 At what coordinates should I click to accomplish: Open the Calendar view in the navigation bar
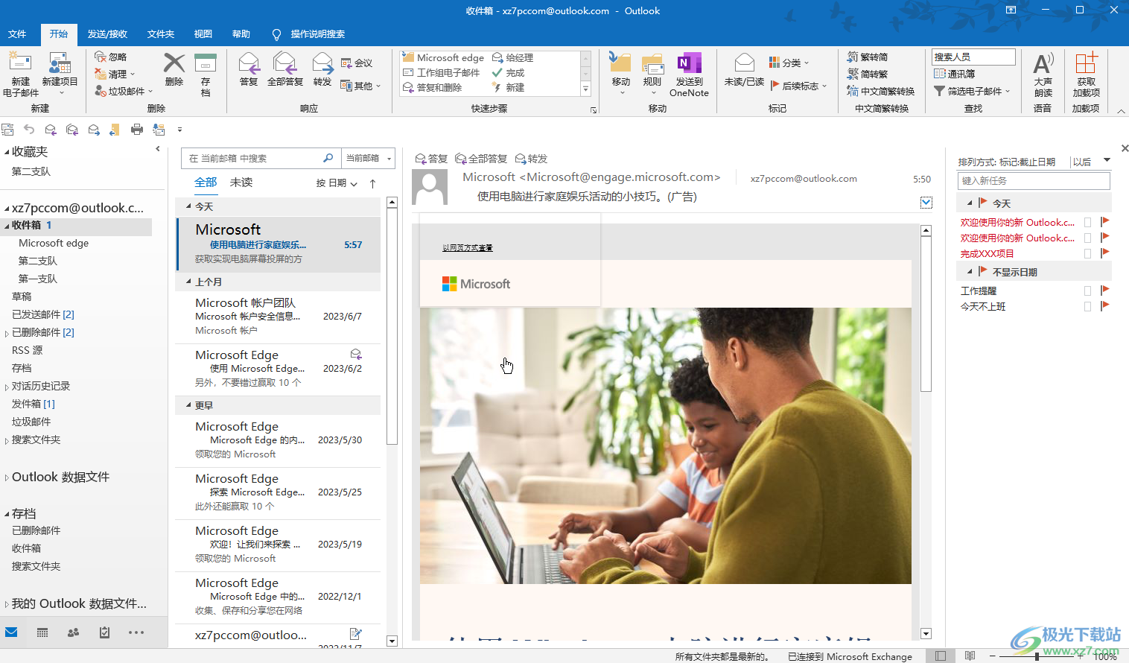coord(42,632)
